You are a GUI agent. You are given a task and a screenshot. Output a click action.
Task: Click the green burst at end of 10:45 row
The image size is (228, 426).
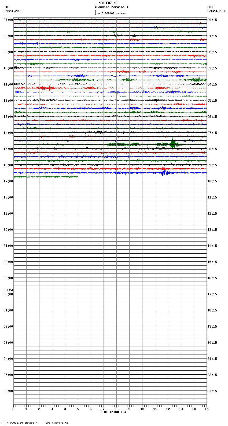pyautogui.click(x=199, y=80)
